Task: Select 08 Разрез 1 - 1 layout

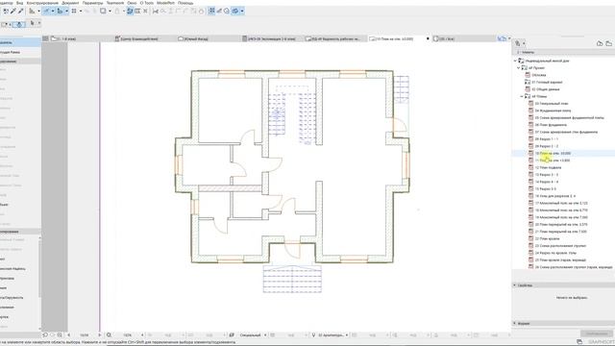Action: [x=547, y=139]
